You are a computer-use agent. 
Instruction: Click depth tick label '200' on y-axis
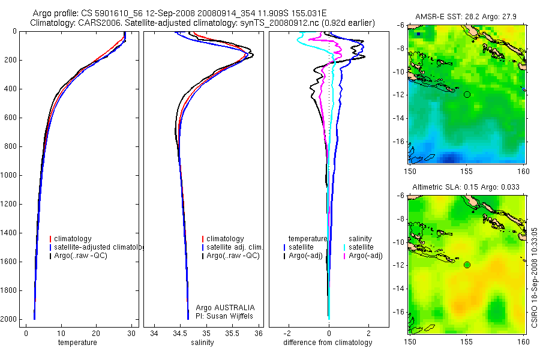point(11,60)
